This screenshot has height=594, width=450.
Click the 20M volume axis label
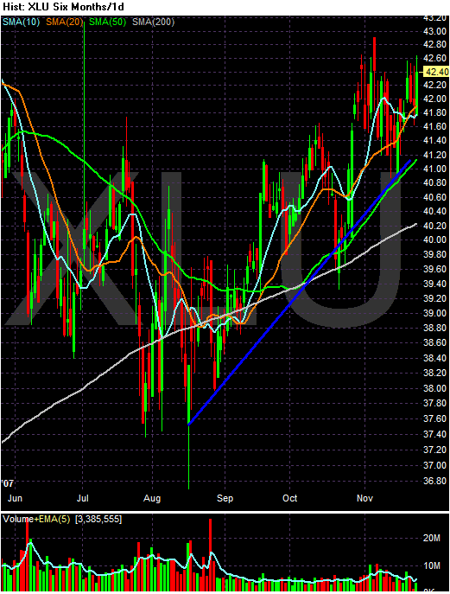(432, 538)
